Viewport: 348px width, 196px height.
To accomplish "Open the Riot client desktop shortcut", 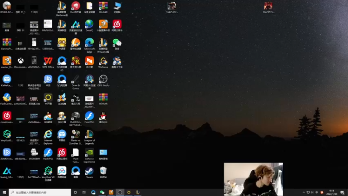I will tap(75, 7).
